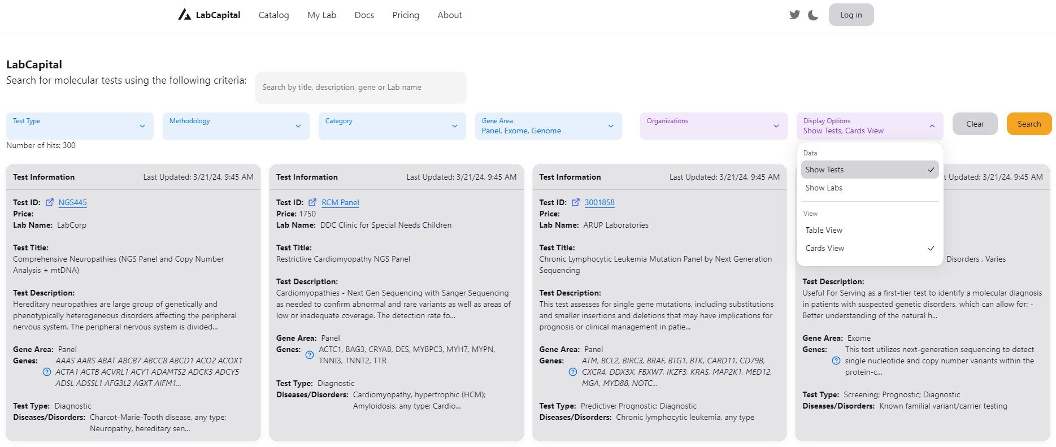Choose Cards View option

pyautogui.click(x=870, y=248)
